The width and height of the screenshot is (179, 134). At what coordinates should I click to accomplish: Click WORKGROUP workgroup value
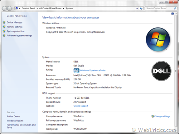point(80,129)
